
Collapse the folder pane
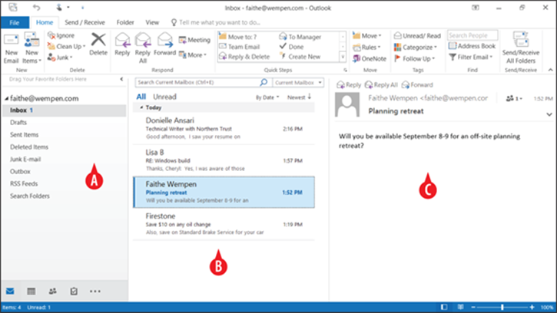pyautogui.click(x=121, y=79)
